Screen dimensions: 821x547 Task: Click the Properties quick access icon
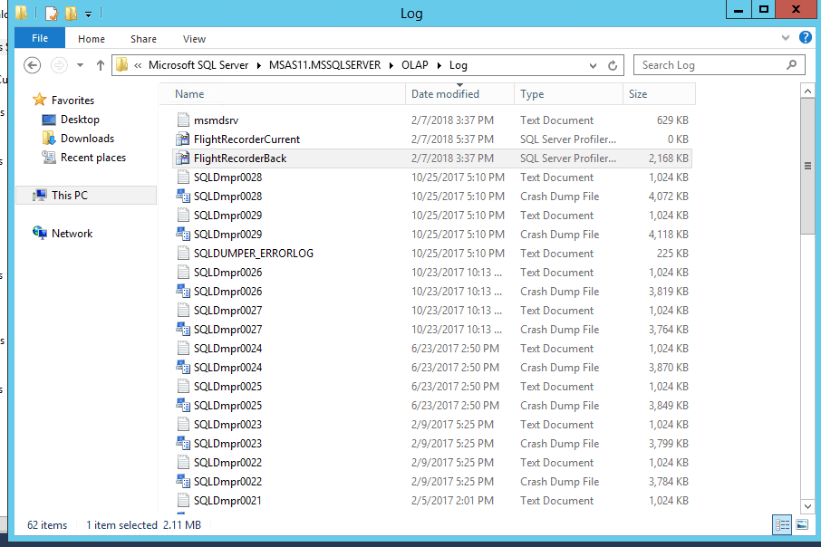52,13
